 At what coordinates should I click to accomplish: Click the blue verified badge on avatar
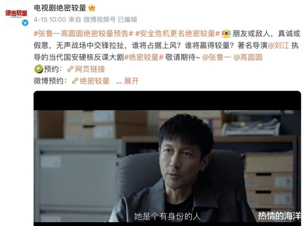click(25, 23)
